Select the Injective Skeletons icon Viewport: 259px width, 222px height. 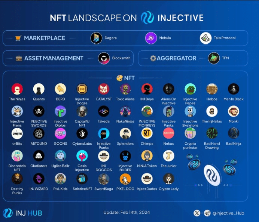pos(190,111)
